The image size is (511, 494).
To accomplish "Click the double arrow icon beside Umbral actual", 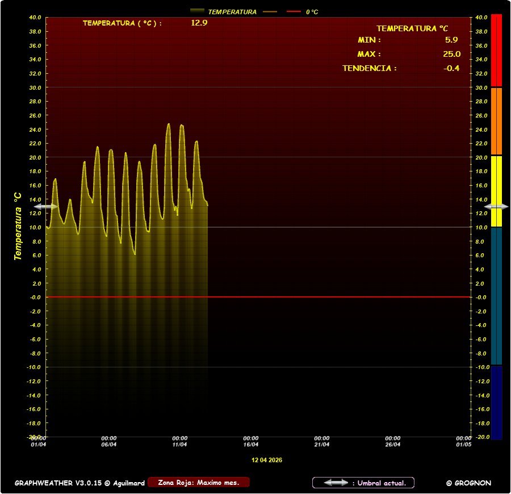I will [336, 483].
